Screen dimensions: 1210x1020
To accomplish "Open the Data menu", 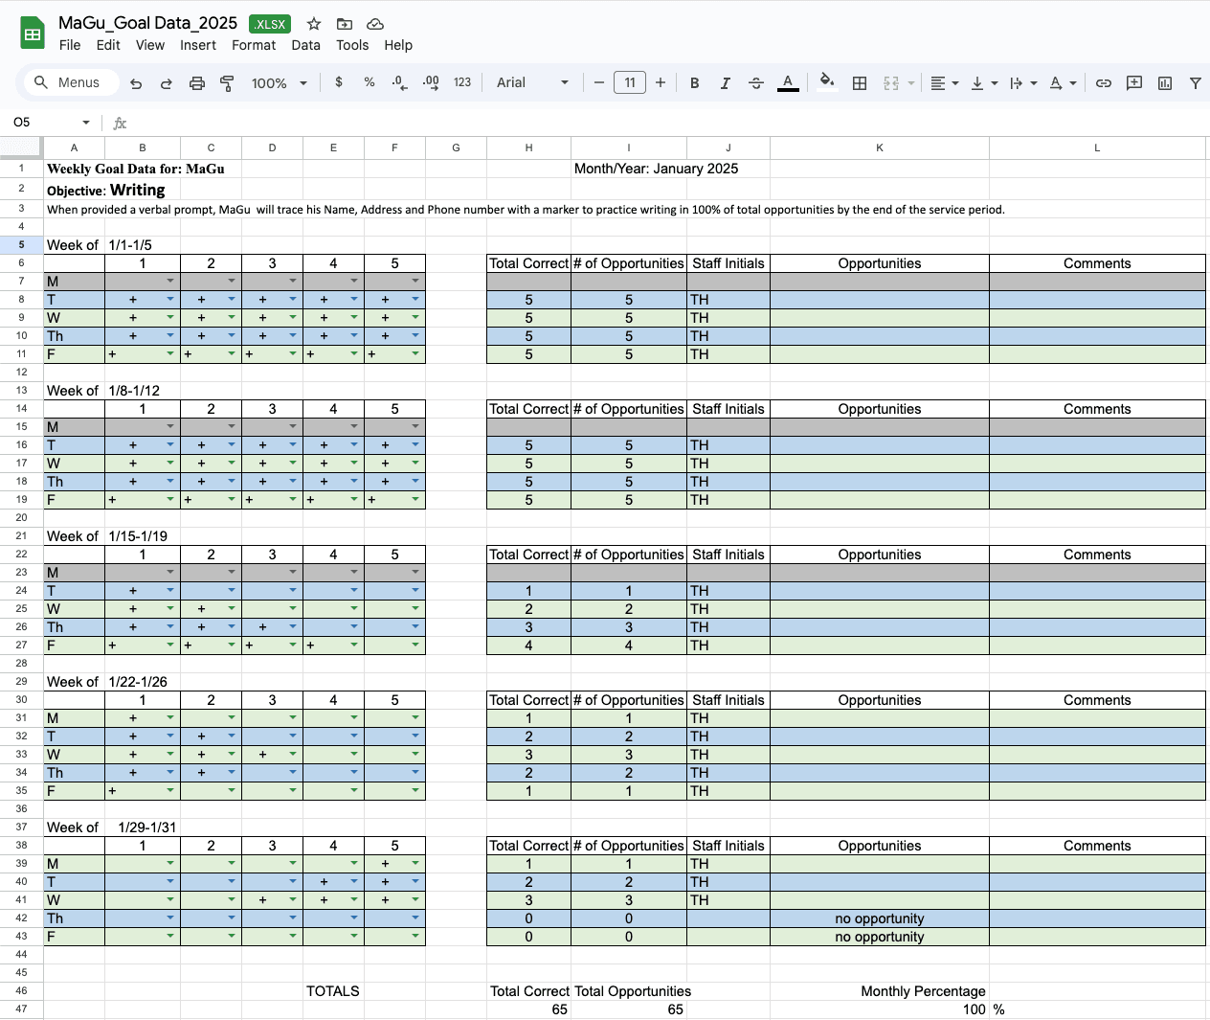I will pos(306,45).
